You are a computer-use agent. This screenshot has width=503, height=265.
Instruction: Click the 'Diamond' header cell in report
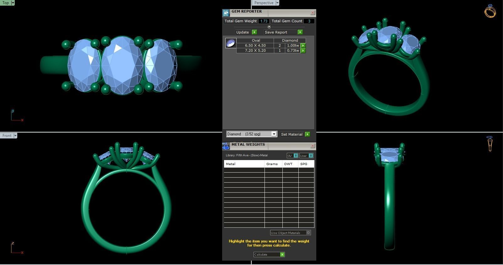coord(290,40)
